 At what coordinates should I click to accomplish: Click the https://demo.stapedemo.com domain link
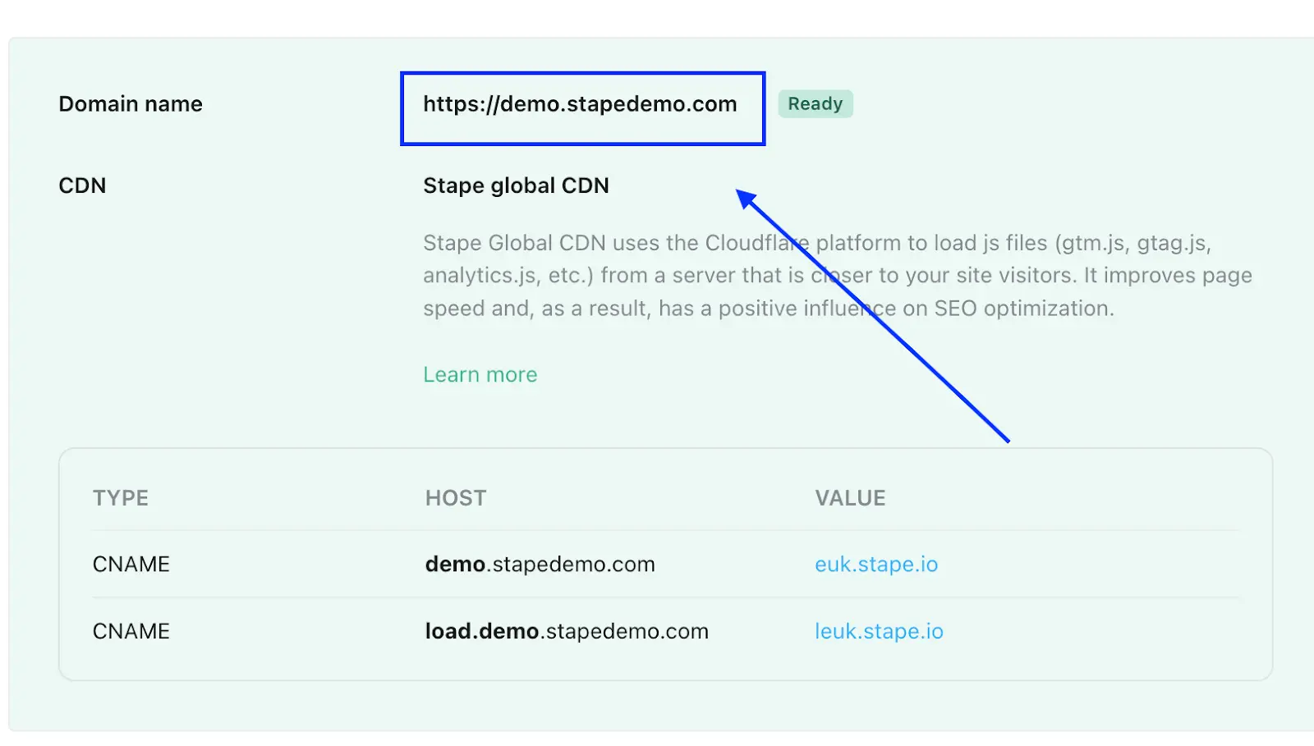click(580, 104)
